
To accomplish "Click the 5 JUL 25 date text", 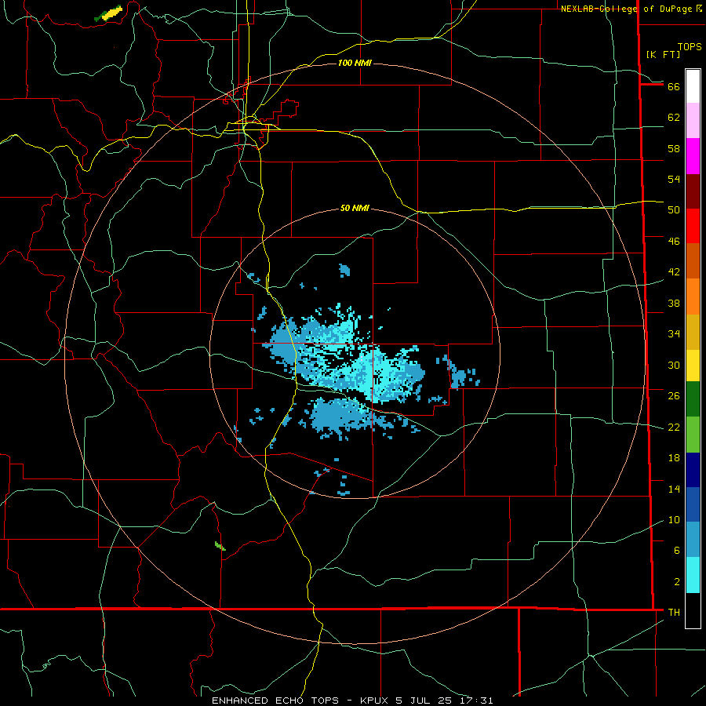I will [424, 701].
